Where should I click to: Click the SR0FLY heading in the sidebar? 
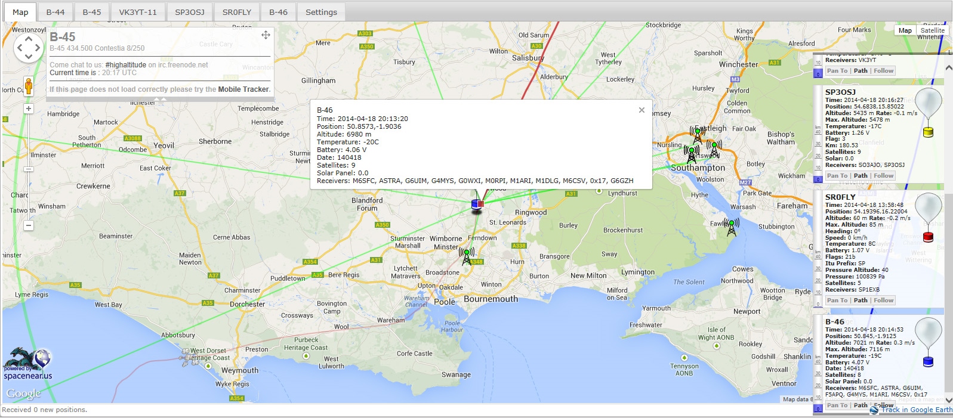(x=840, y=197)
